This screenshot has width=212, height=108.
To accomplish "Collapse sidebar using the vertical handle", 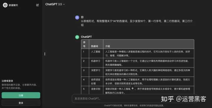I will (45, 54).
